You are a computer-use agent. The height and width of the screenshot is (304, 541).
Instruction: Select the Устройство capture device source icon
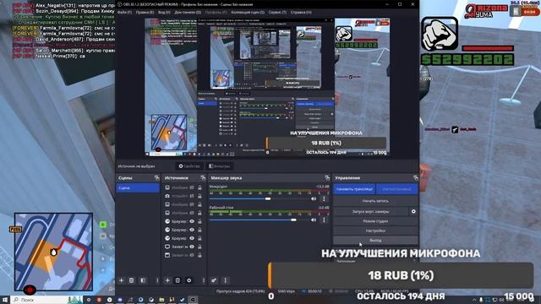[x=167, y=196]
